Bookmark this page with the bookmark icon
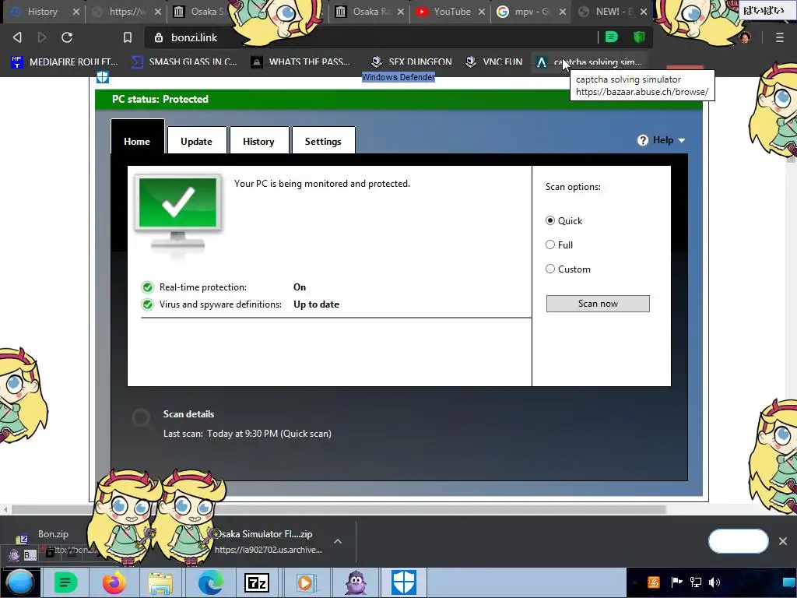Screen dimensions: 797x598 (128, 37)
